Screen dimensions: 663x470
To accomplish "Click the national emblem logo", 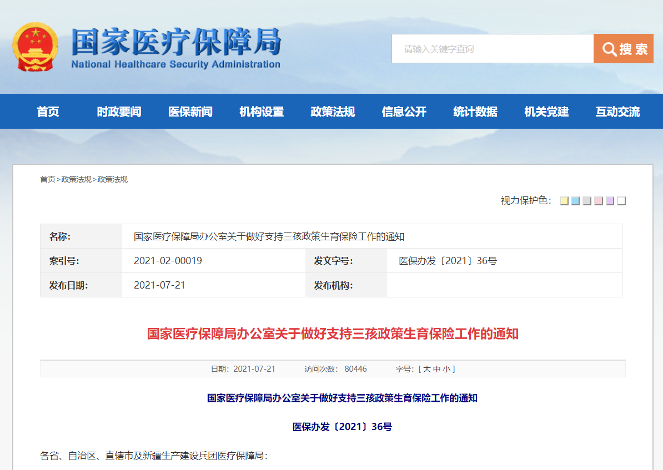I will (x=36, y=47).
